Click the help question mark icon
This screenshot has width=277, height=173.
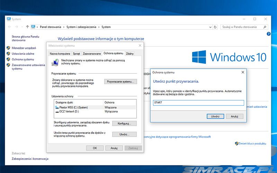click(x=269, y=34)
